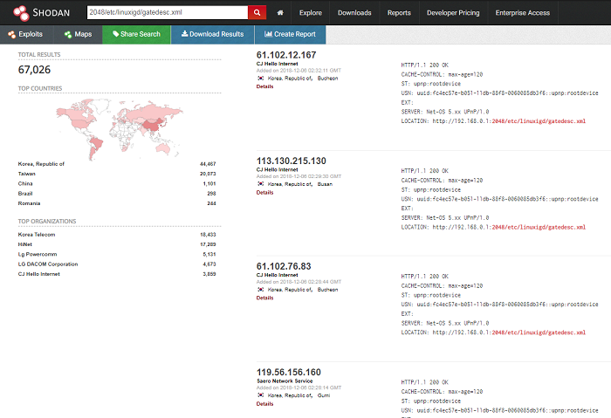611x418 pixels.
Task: Click the Gumi city label
Action: click(324, 395)
